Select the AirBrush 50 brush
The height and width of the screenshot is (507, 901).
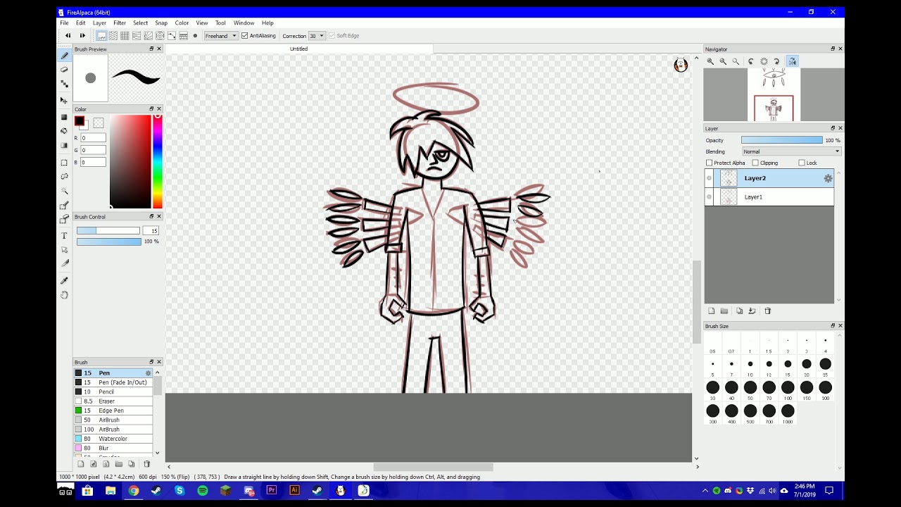[113, 420]
